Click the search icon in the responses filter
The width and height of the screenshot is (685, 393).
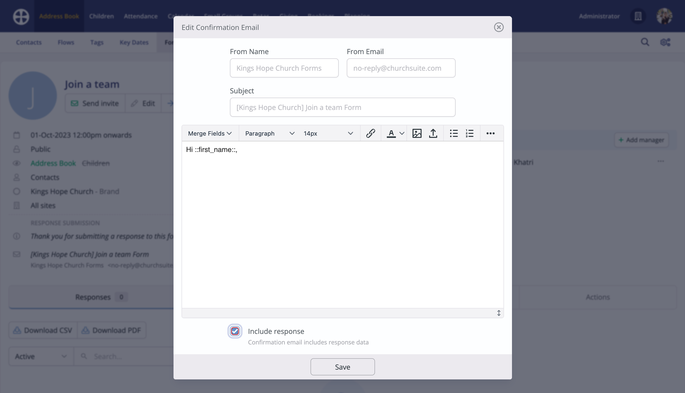(x=84, y=356)
